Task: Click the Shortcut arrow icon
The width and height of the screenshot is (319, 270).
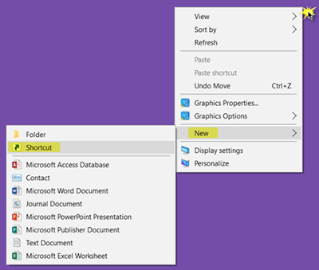Action: (x=17, y=147)
